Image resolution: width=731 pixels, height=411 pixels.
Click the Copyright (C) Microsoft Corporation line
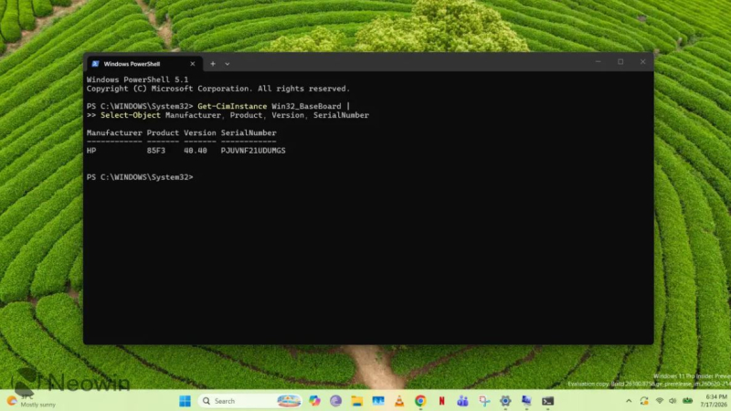click(x=217, y=89)
